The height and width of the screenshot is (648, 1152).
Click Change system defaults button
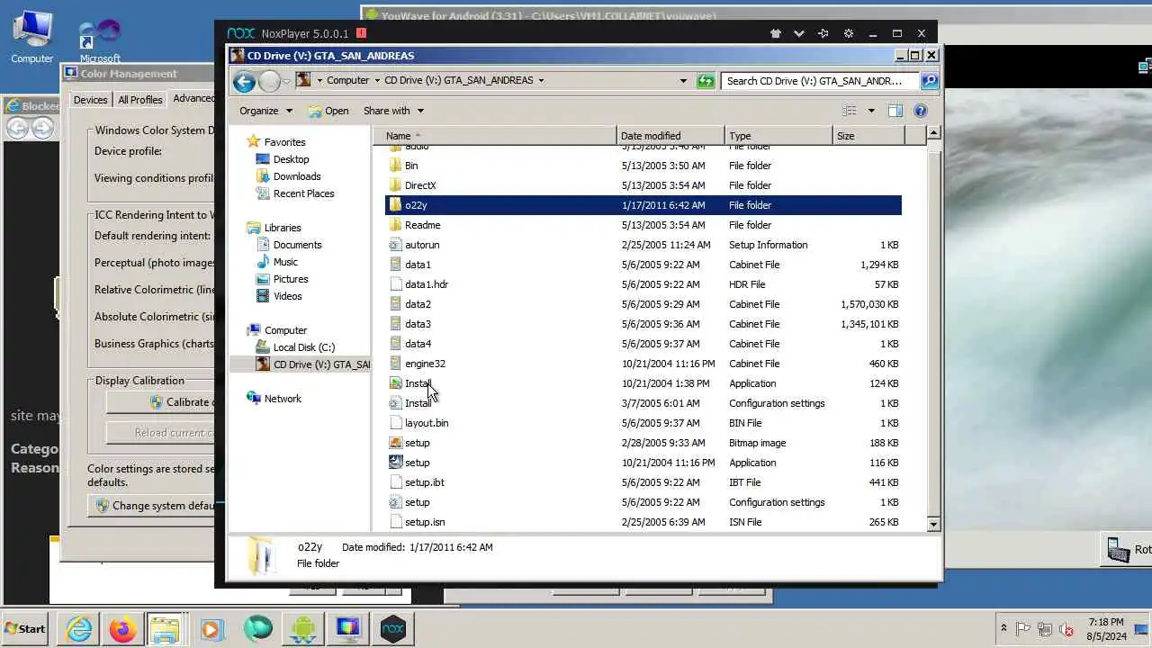coord(151,506)
